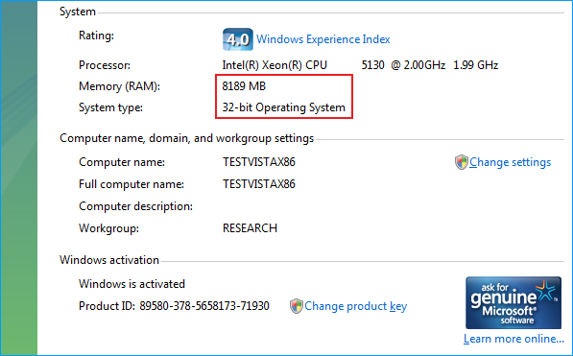Image resolution: width=573 pixels, height=356 pixels.
Task: Click the Computer description label
Action: tap(135, 206)
